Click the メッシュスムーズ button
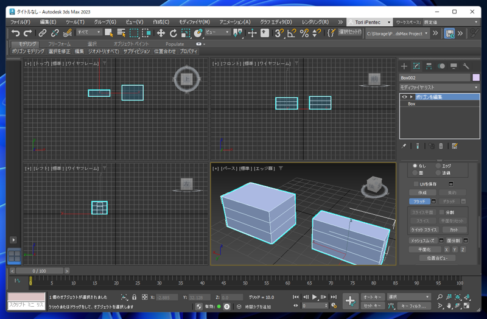 (x=422, y=240)
